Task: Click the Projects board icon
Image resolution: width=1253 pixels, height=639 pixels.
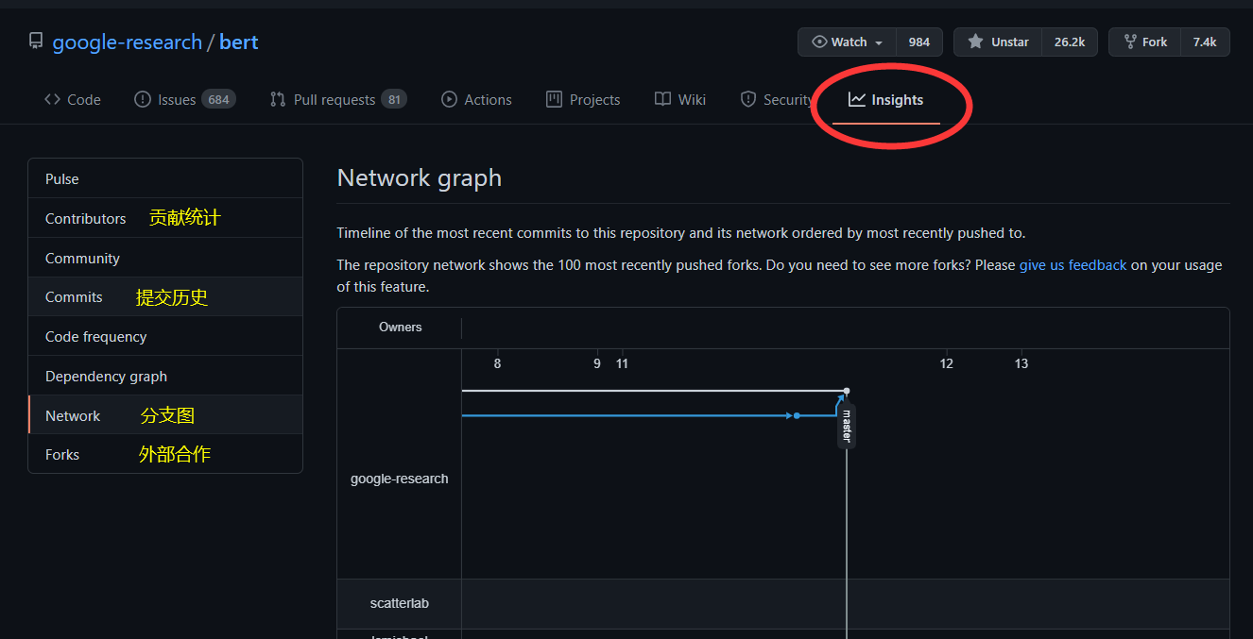Action: 554,99
